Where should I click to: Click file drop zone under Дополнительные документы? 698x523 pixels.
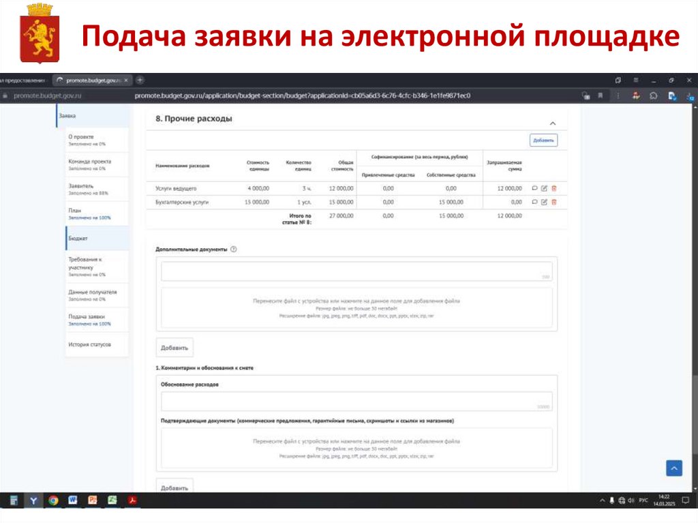pos(356,308)
